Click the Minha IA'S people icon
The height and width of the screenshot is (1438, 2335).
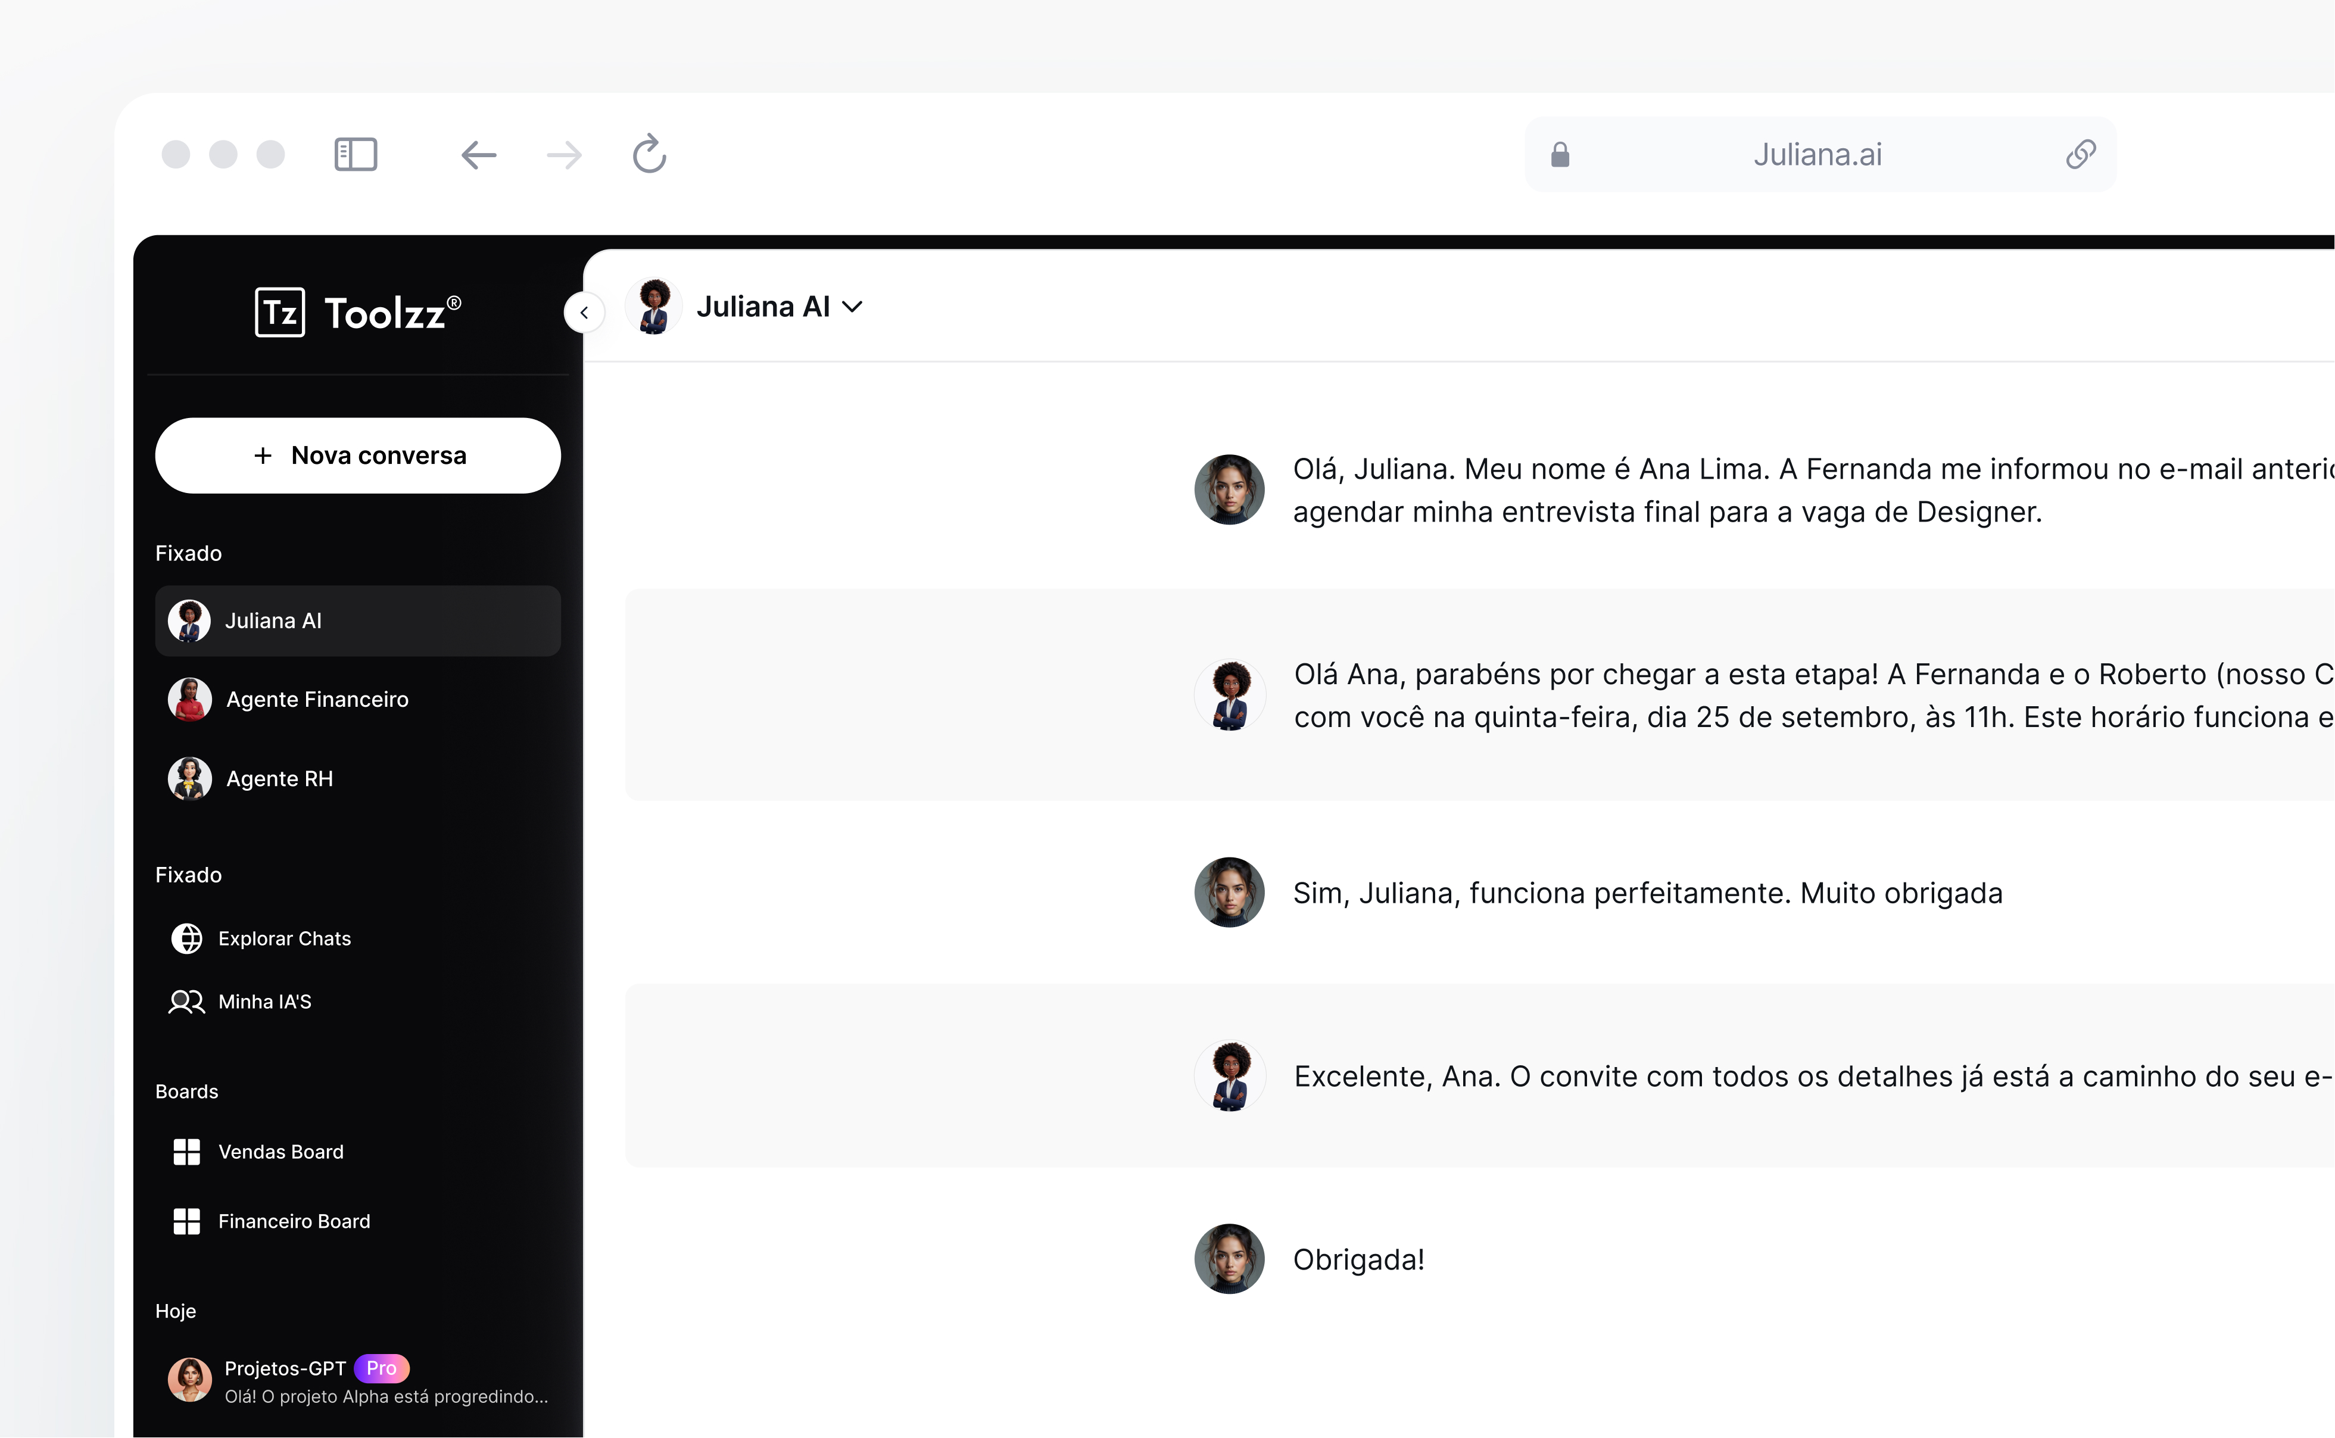click(186, 1002)
